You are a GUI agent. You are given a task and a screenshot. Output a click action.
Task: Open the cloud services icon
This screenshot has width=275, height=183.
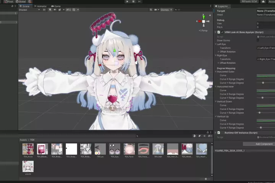pos(263,2)
